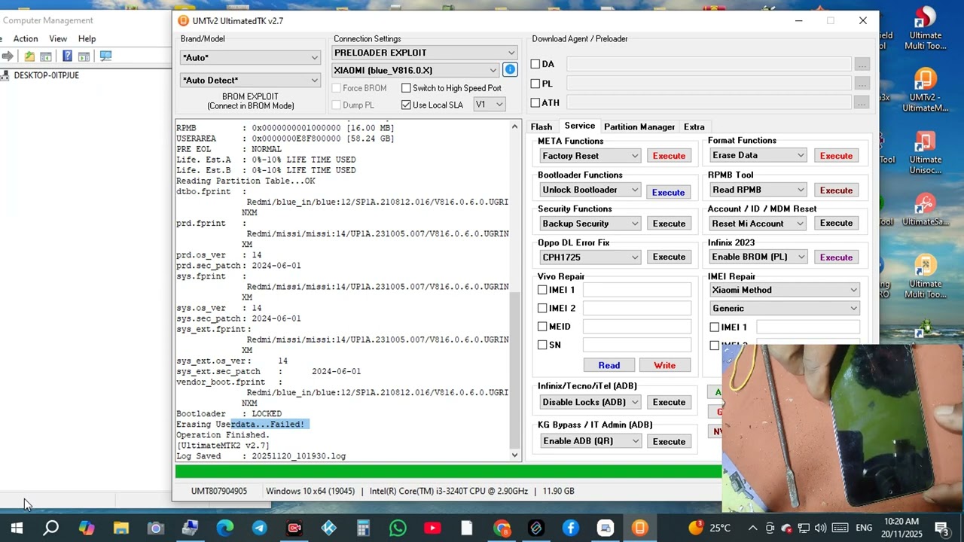Switch to the Partition Manager tab
Viewport: 964px width, 542px height.
(639, 126)
